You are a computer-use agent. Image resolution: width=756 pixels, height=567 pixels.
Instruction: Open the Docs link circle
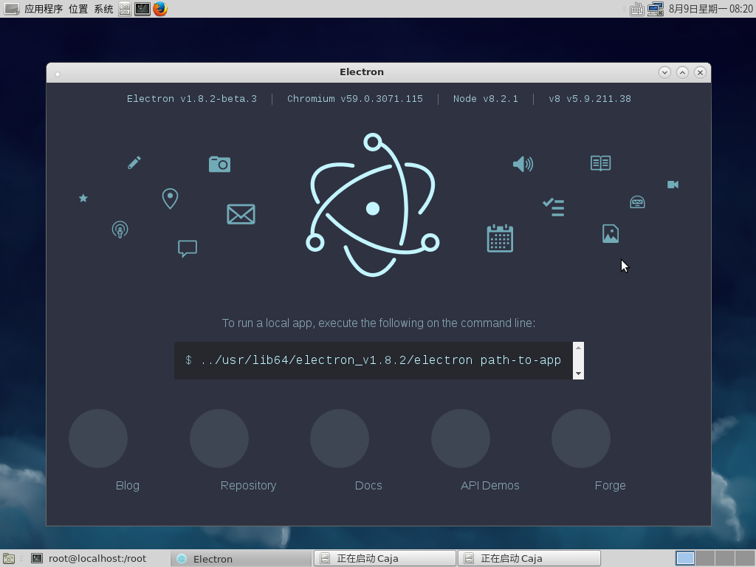(340, 439)
